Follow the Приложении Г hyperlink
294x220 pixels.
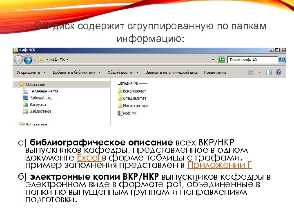[x=219, y=165]
